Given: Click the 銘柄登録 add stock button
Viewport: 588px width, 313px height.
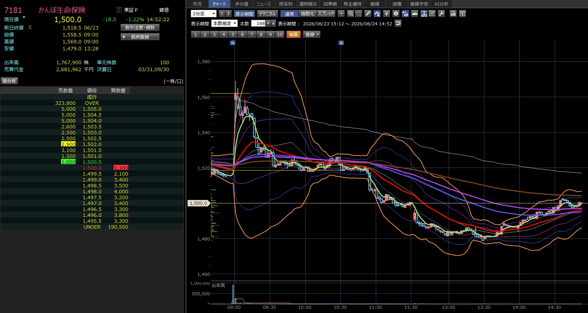Looking at the screenshot, I should pyautogui.click(x=140, y=37).
